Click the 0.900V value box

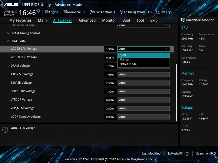(111, 117)
